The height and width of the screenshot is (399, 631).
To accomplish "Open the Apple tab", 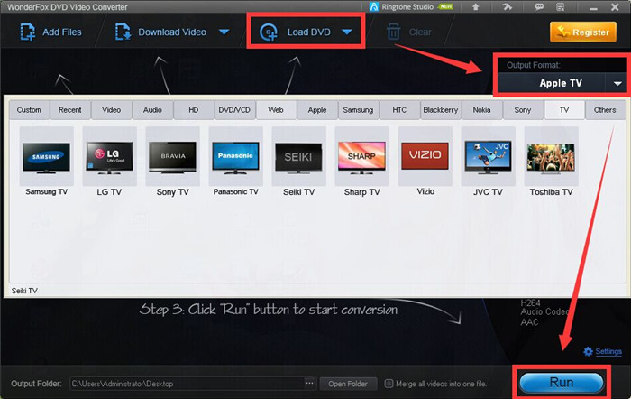I will click(317, 110).
